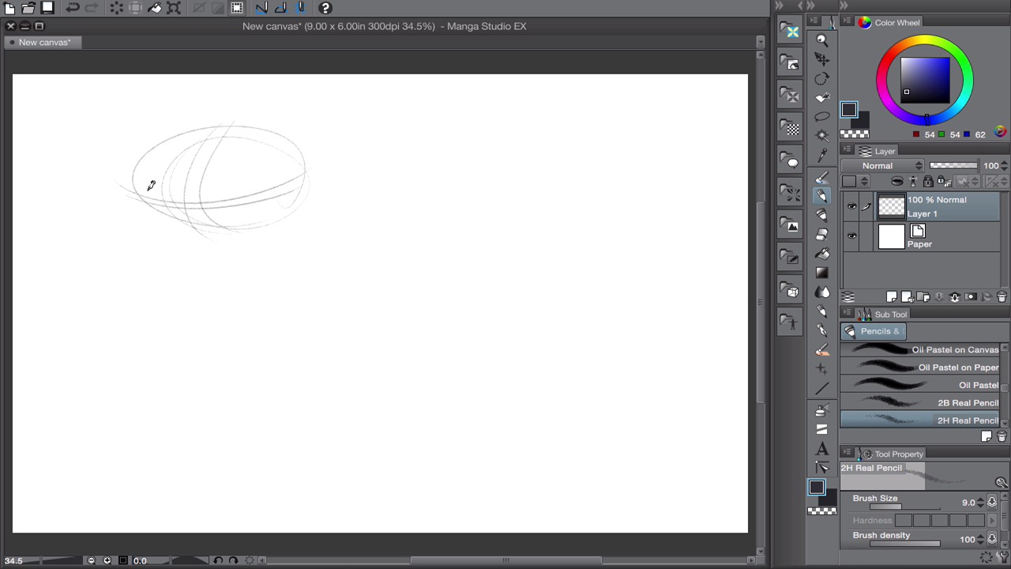Image resolution: width=1011 pixels, height=569 pixels.
Task: Click the Fill bucket icon in top toolbar
Action: click(x=155, y=8)
